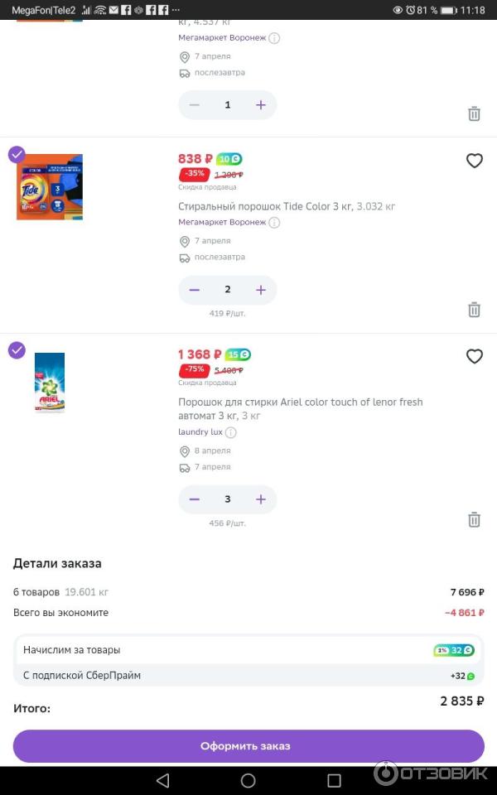The width and height of the screenshot is (497, 795).
Task: Open Ariel powder product thumbnail
Action: [50, 383]
